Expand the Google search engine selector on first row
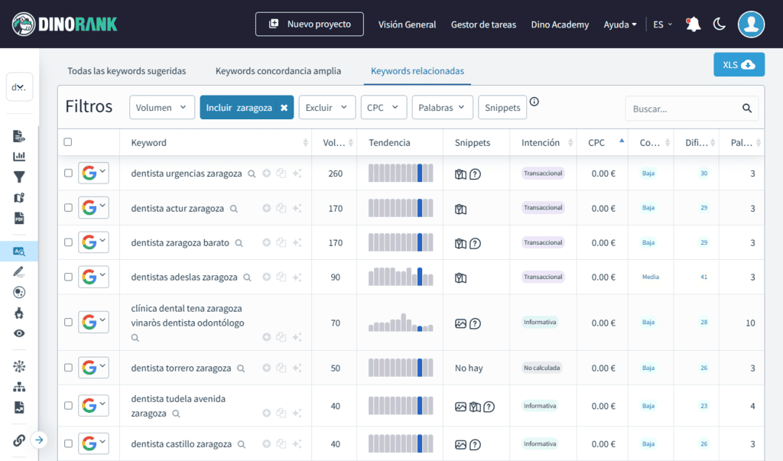The width and height of the screenshot is (783, 461). coord(102,173)
